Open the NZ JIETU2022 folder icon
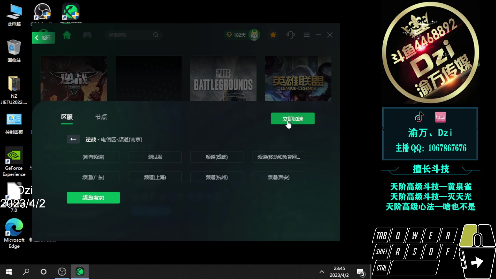The width and height of the screenshot is (496, 279). [x=14, y=90]
